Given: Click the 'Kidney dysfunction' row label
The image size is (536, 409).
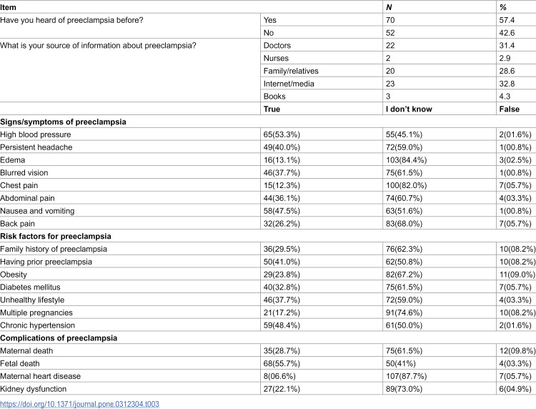Looking at the screenshot, I should pos(34,389).
